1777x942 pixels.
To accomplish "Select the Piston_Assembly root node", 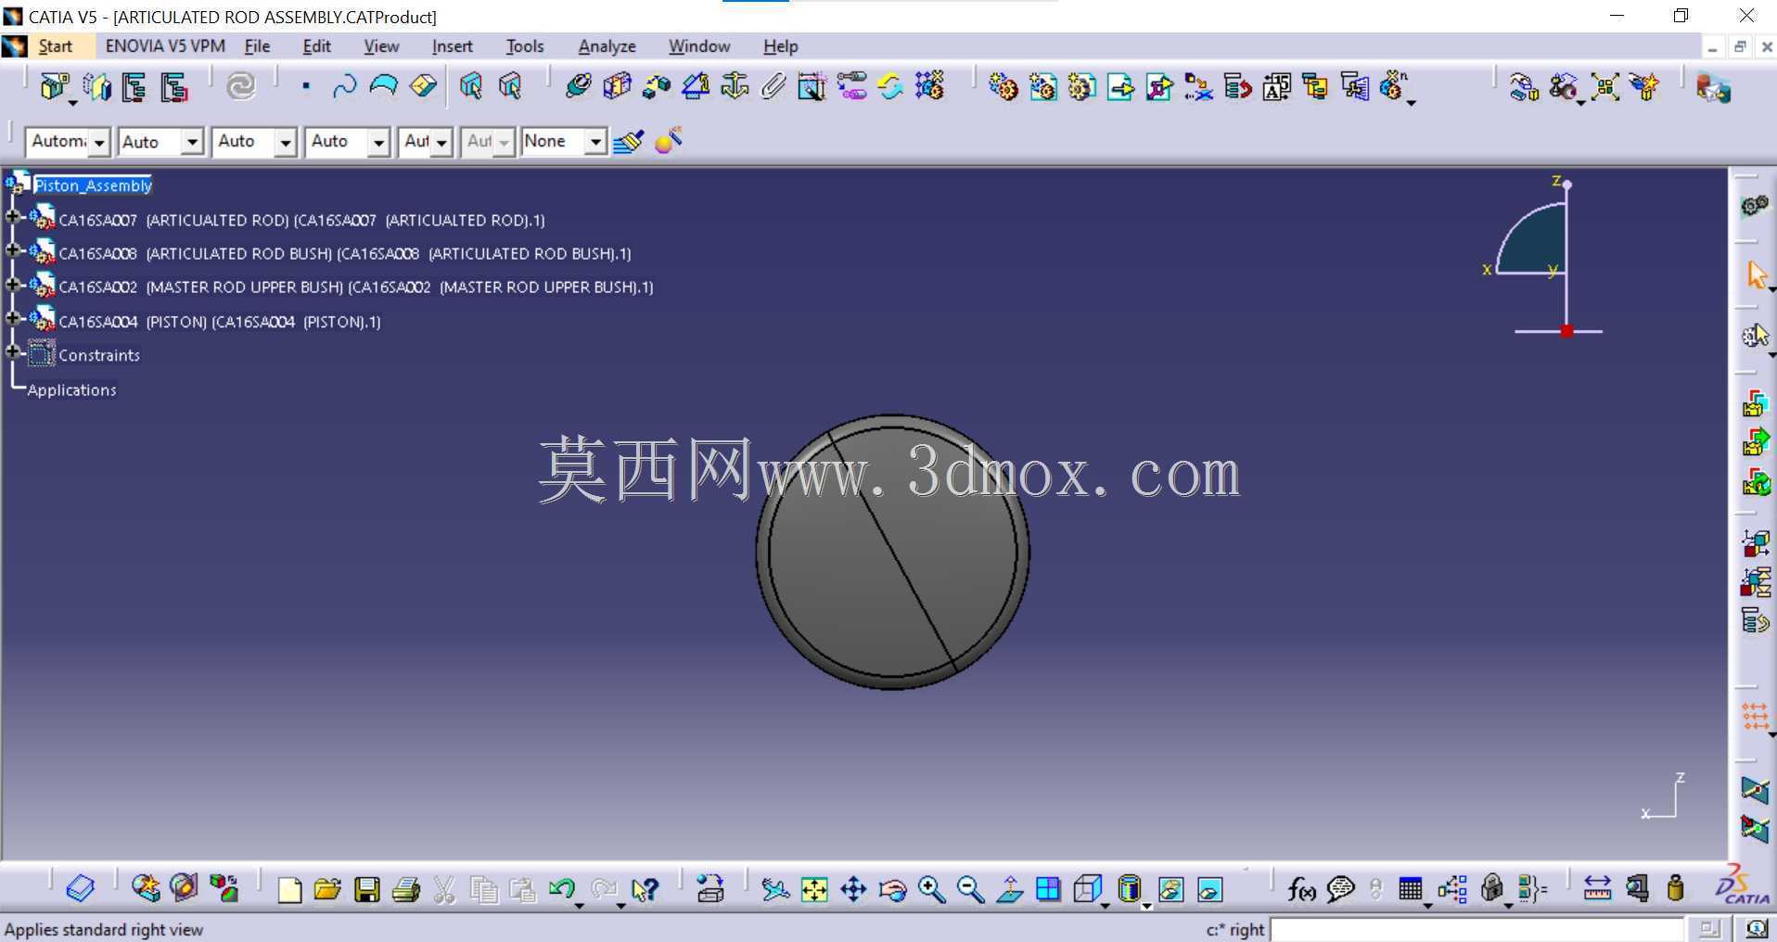I will pyautogui.click(x=93, y=185).
